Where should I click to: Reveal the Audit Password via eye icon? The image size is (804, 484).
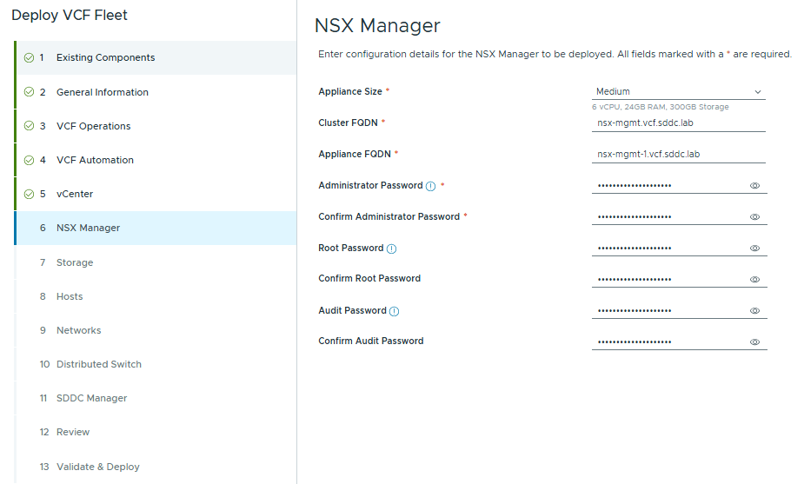point(754,311)
